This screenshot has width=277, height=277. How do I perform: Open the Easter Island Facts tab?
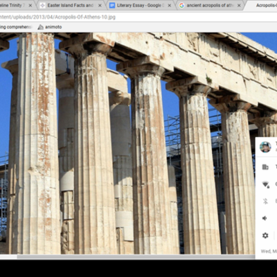(x=71, y=6)
